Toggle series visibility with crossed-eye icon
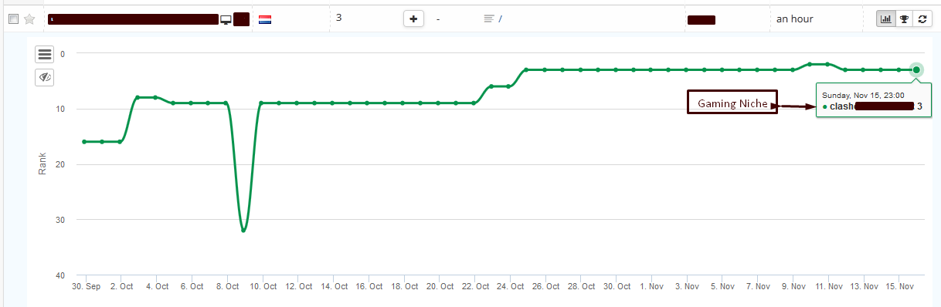This screenshot has width=941, height=307. click(45, 77)
